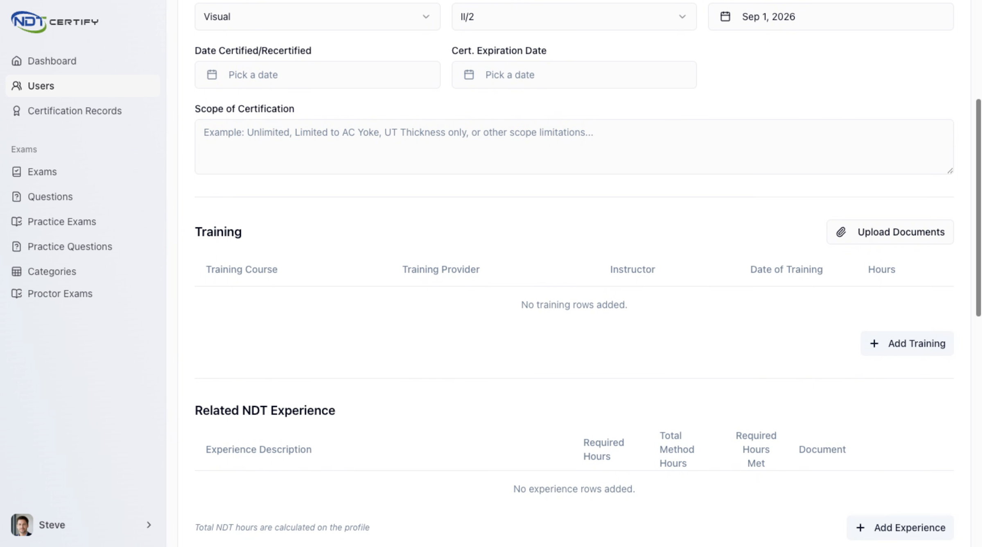Open Cert. Expiration Date picker

(574, 74)
